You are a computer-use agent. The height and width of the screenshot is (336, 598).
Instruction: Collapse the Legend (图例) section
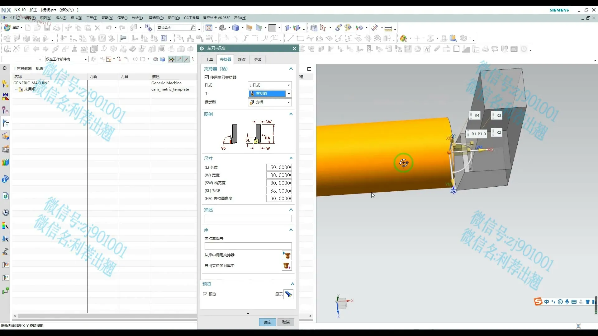tap(291, 114)
